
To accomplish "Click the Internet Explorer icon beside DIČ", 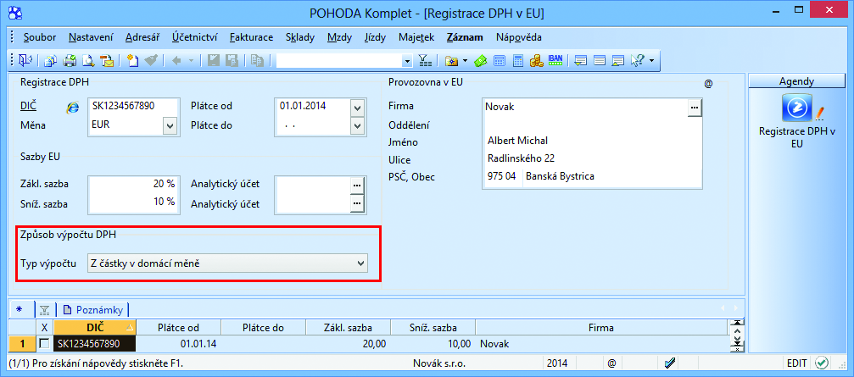I will click(72, 108).
